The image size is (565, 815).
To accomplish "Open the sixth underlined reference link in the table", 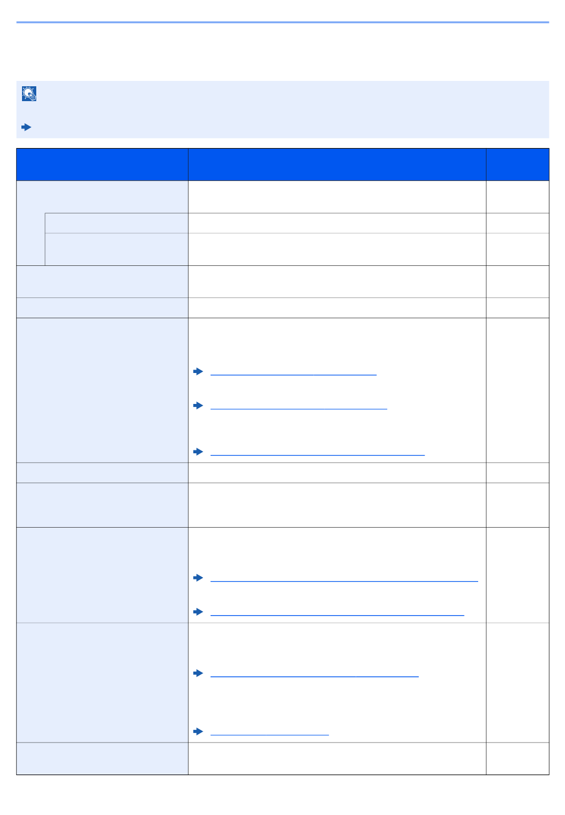I will 315,673.
